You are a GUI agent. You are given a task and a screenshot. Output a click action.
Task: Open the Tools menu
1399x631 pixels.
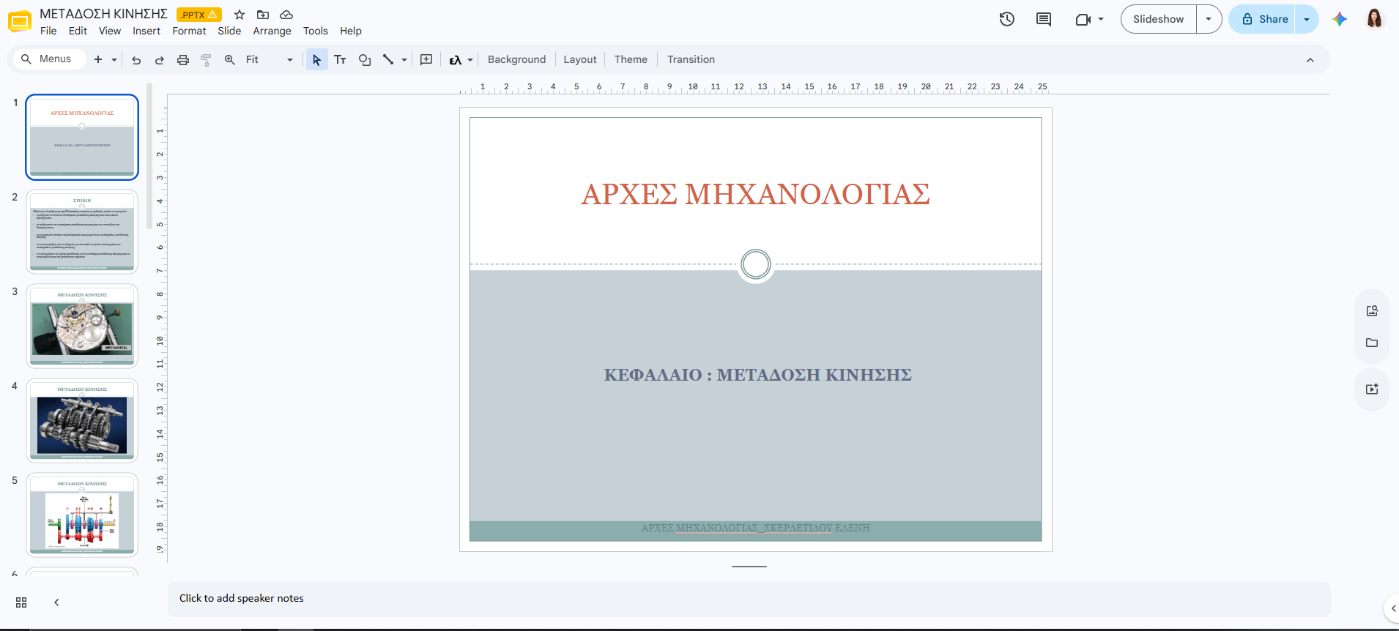click(316, 31)
